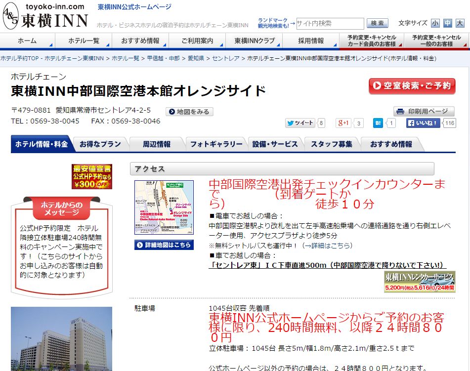Click the ホテルからのメッセージ heading
The image size is (470, 371).
click(62, 208)
